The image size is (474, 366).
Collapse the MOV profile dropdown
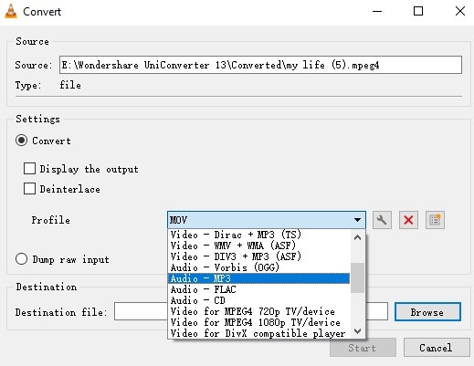point(267,220)
